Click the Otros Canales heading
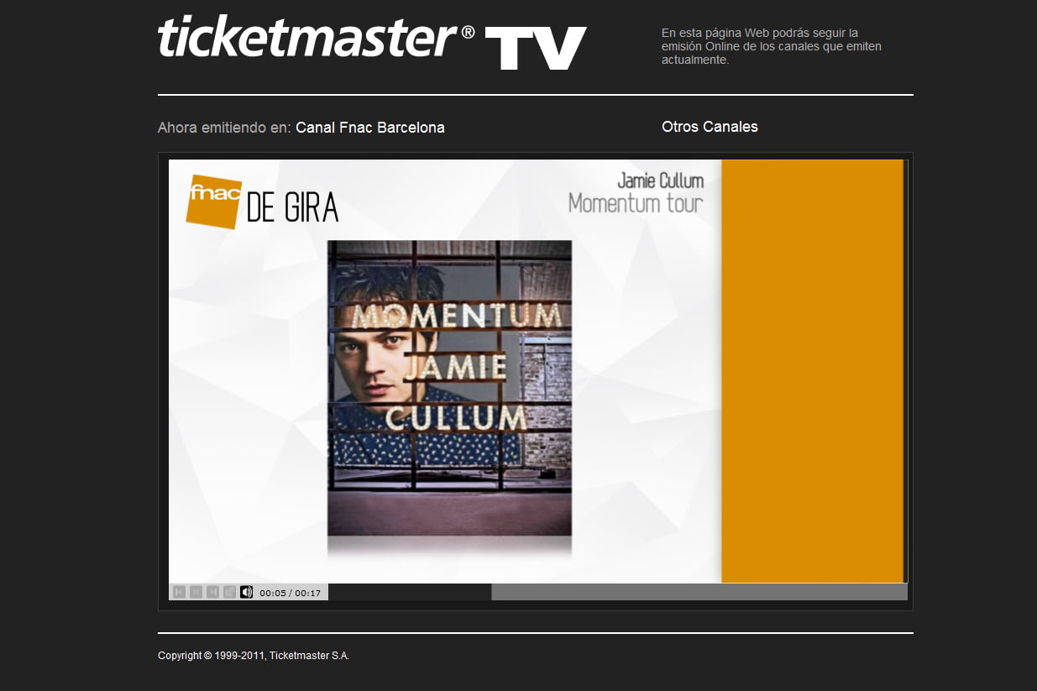Viewport: 1037px width, 691px height. click(710, 127)
